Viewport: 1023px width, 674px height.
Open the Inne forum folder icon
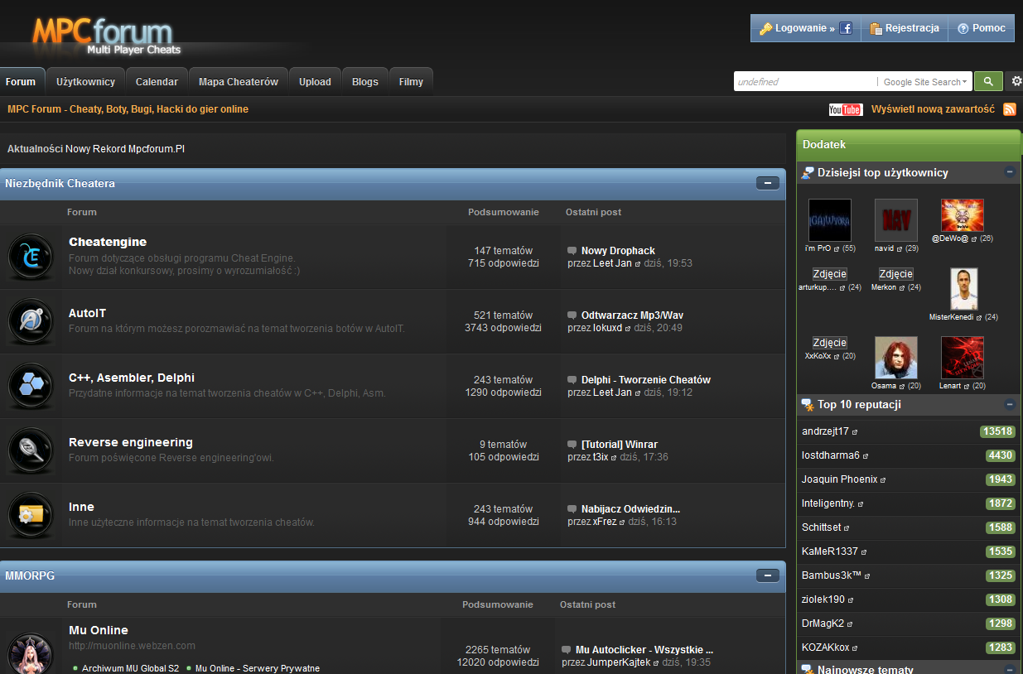point(31,515)
